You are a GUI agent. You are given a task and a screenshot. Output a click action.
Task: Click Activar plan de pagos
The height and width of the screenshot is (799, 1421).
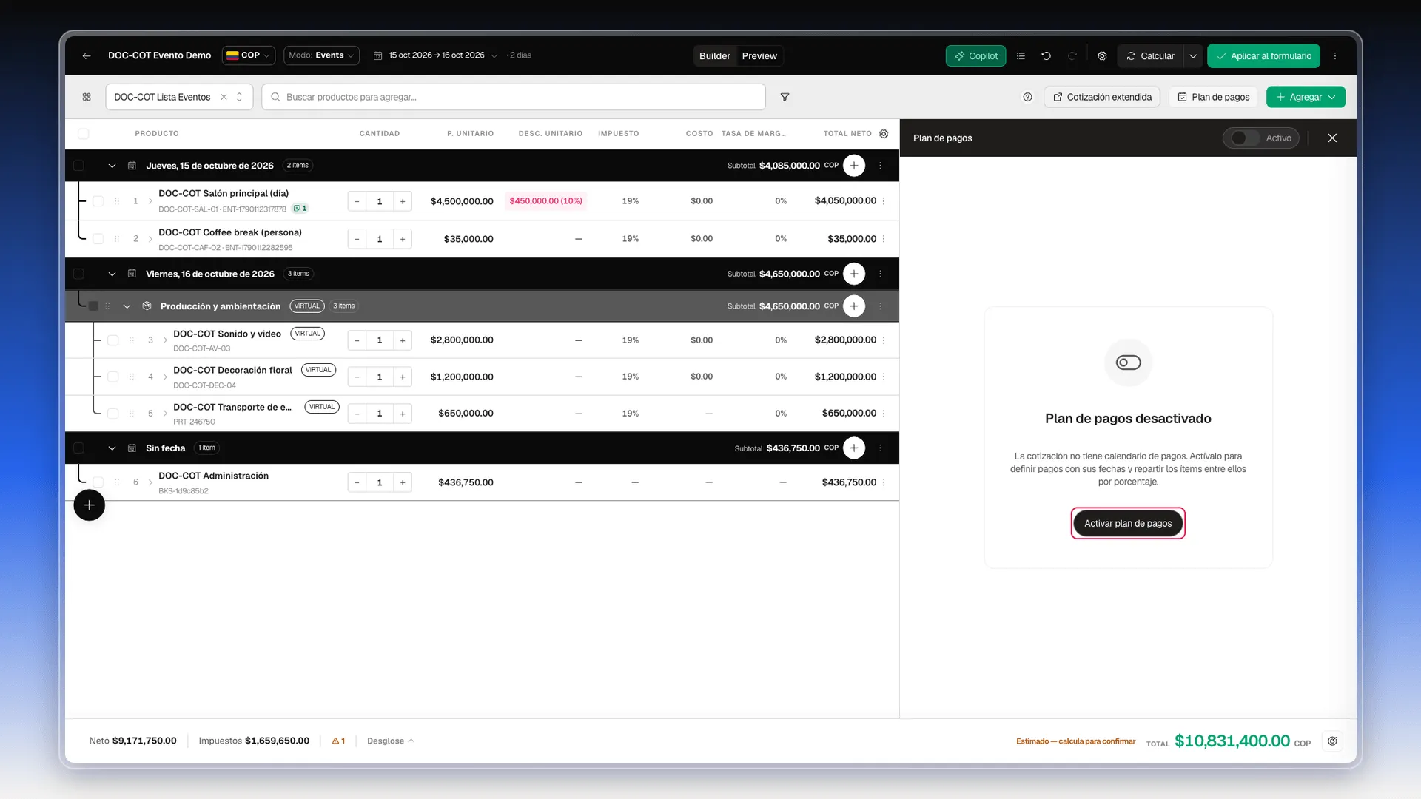[1128, 524]
